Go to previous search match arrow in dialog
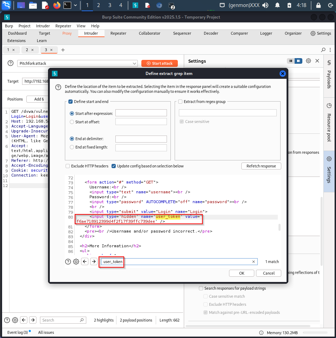Screen dimensions: 336x338 point(85,262)
